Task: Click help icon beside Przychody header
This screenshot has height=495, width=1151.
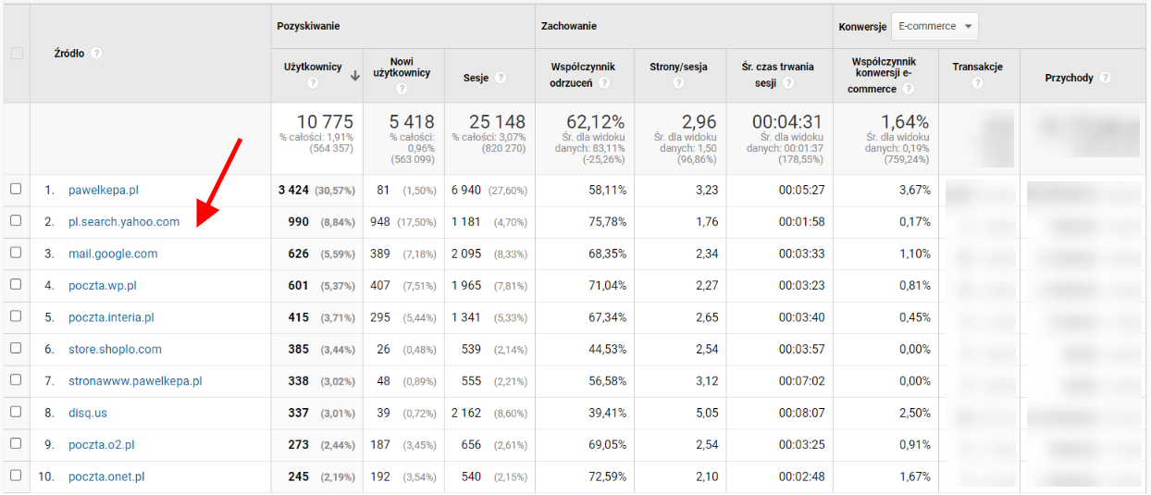Action: coord(1106,79)
